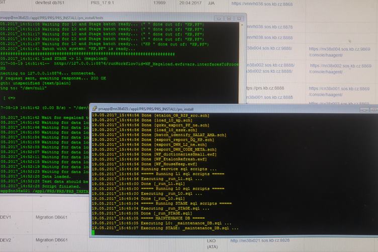This screenshot has width=378, height=252.
Task: Open the prs.kb.cz:8888 link
Action: 265,88
